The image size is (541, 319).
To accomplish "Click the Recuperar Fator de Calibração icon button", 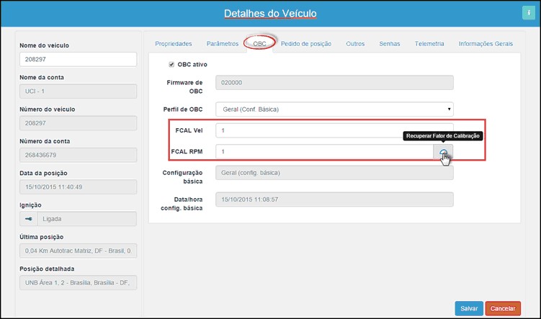I will click(443, 152).
